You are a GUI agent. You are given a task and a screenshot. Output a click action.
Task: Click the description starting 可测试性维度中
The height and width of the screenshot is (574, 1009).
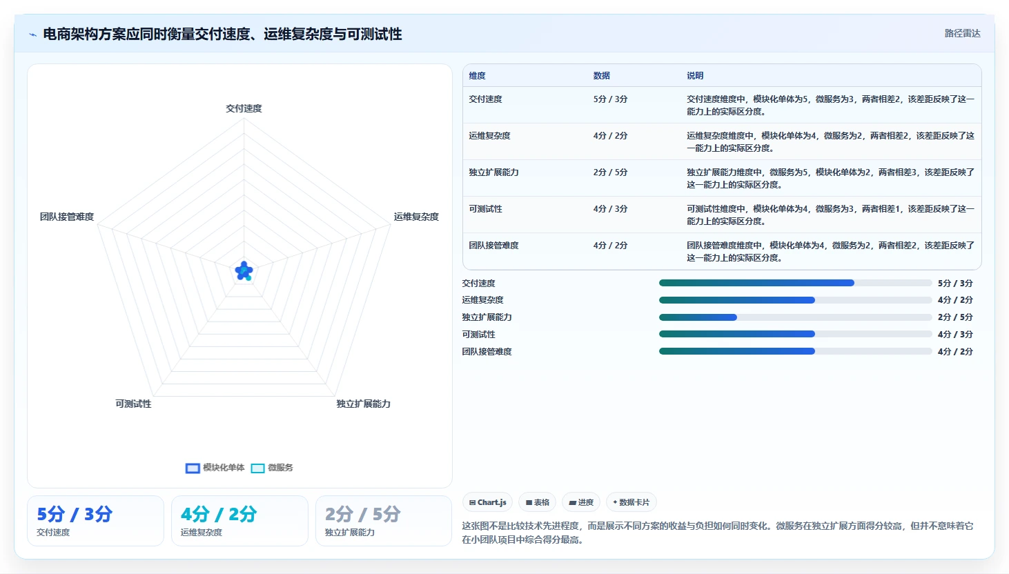tap(830, 215)
